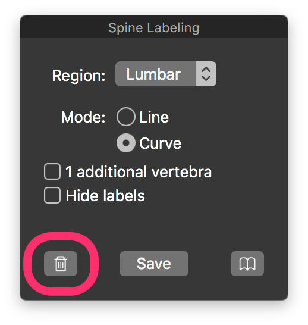
Task: Open the Region dropdown showing Lumbar
Action: [166, 74]
